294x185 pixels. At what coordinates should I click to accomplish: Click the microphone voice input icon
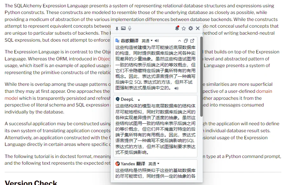(130, 29)
